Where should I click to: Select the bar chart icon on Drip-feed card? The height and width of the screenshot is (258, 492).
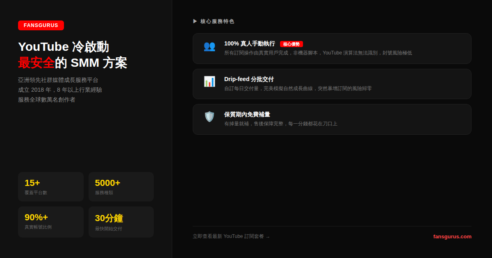click(210, 81)
